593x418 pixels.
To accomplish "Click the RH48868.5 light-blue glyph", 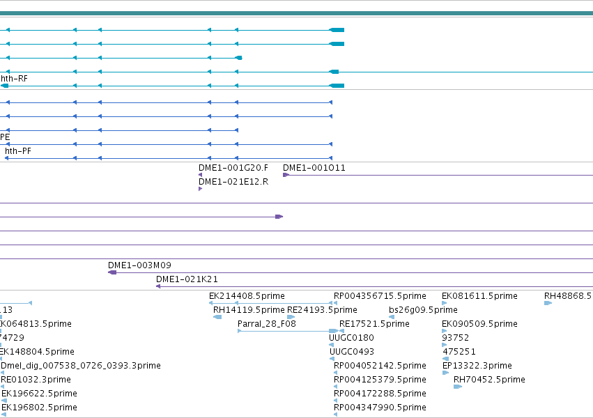I will click(x=548, y=303).
